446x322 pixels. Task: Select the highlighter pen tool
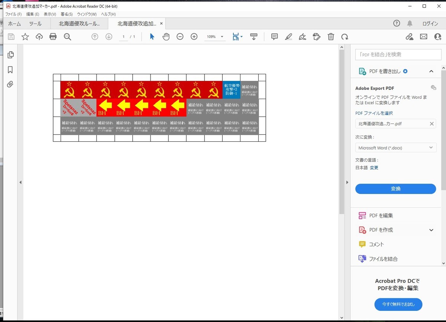pyautogui.click(x=288, y=37)
